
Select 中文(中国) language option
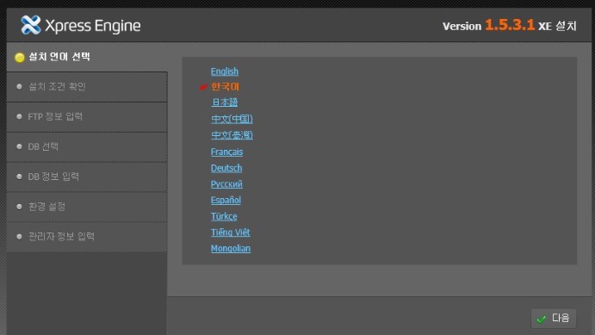232,119
